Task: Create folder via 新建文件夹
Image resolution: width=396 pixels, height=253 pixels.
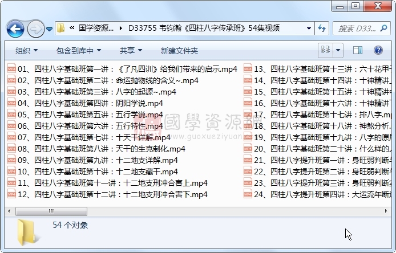Action: [179, 51]
